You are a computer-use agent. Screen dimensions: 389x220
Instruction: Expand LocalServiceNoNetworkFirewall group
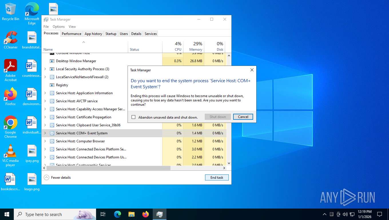(45, 77)
